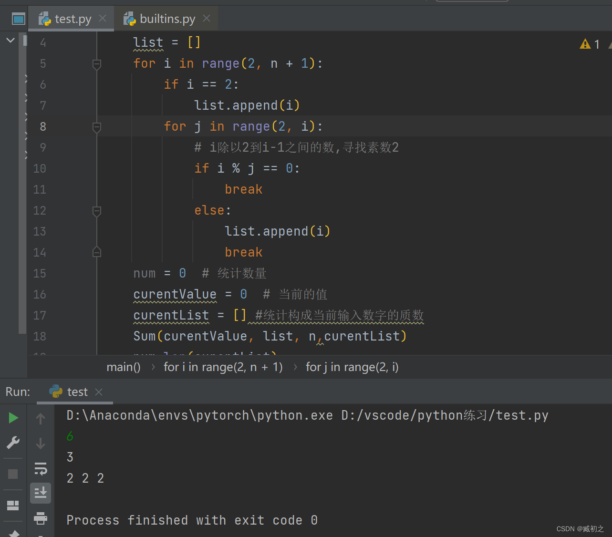Click the warning indicator showing 1
This screenshot has width=612, height=537.
click(x=590, y=44)
